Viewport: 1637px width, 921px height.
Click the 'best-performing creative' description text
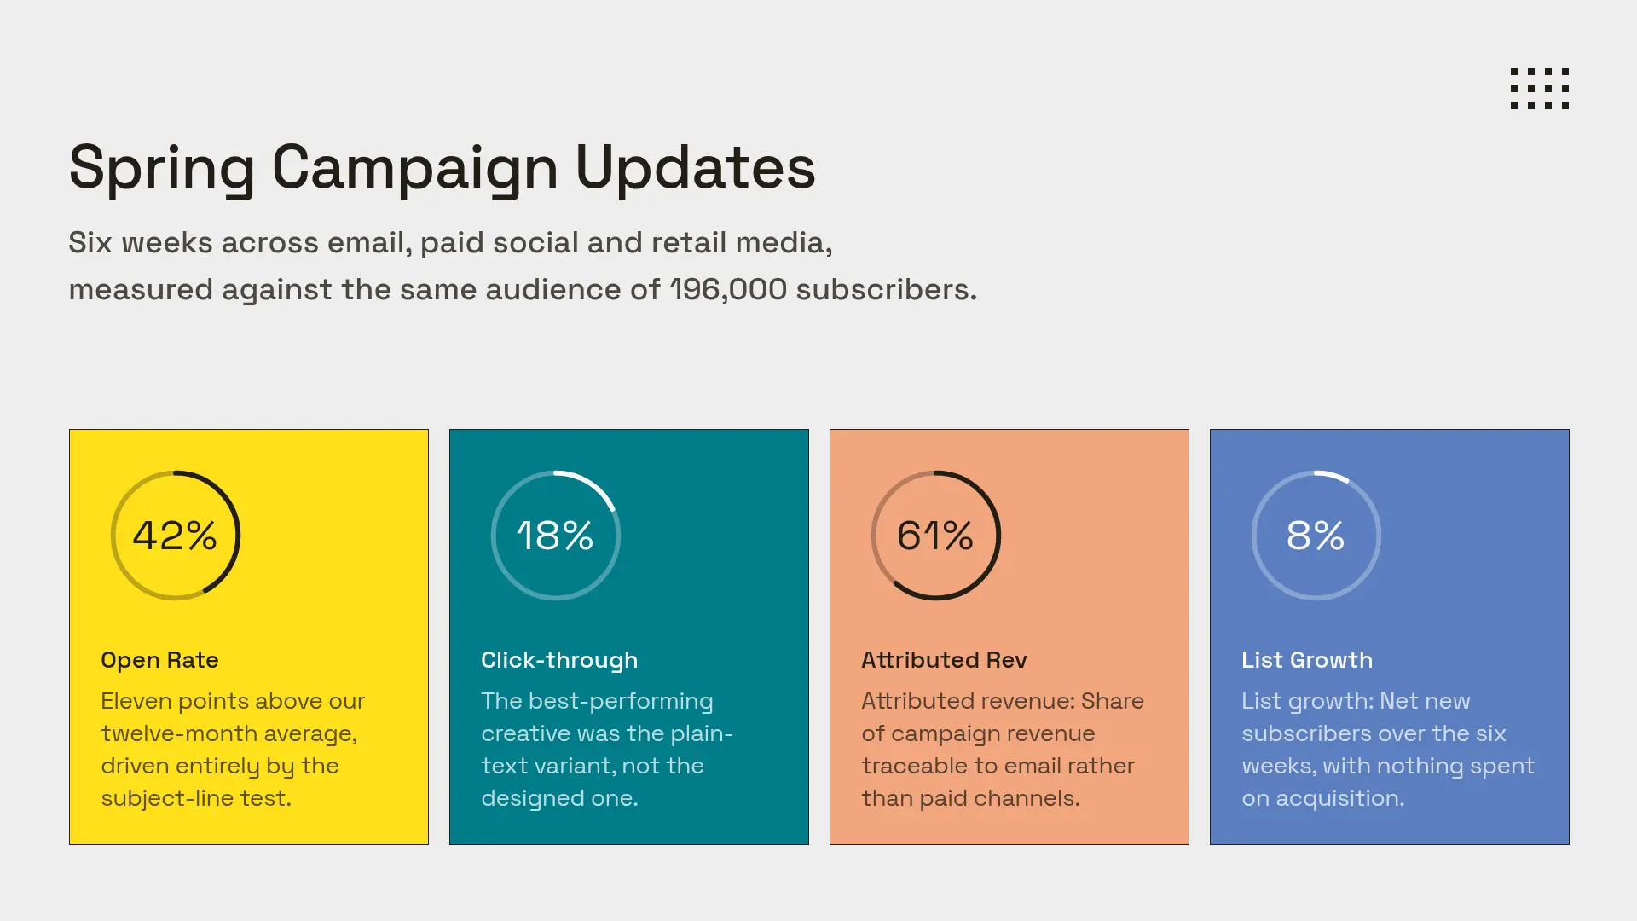pos(607,750)
